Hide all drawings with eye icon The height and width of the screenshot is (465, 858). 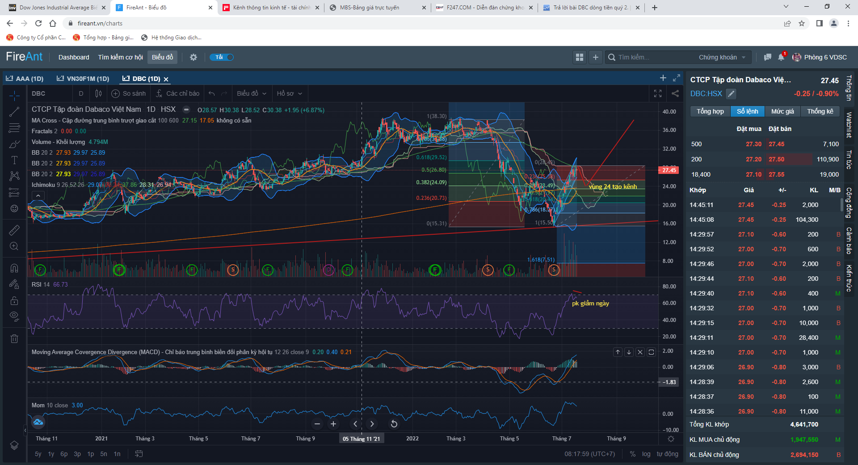point(14,316)
